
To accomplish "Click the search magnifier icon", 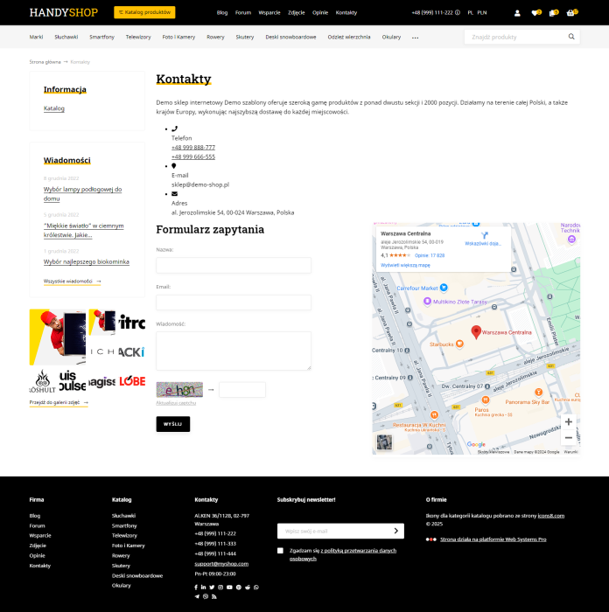I will point(571,37).
